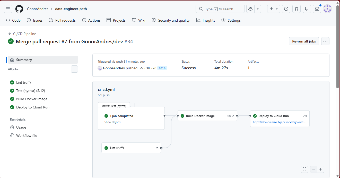Open the dev-claims-elt-pipeline deployment URL
Screen dimensions: 340x178
(x=279, y=122)
